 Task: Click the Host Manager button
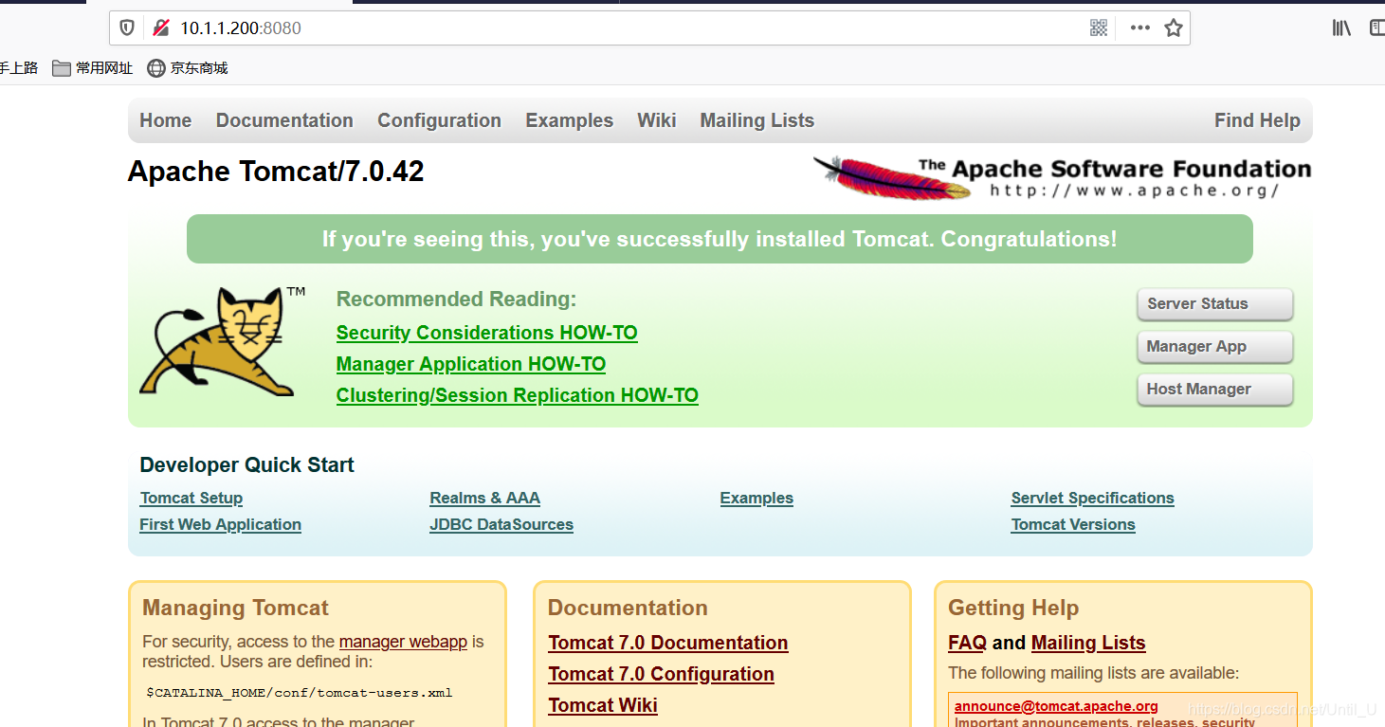1214,390
